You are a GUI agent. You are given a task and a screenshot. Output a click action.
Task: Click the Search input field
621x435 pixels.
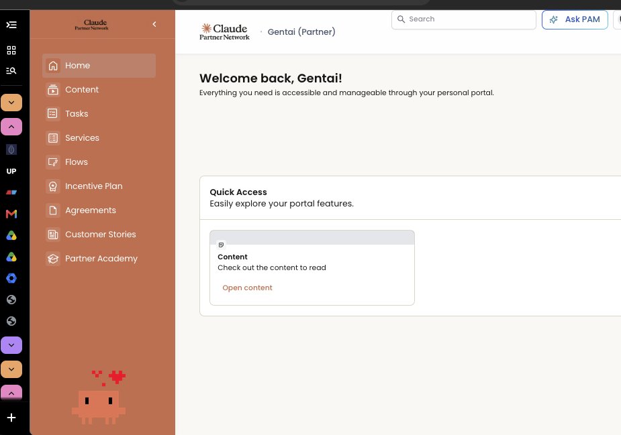coord(464,19)
